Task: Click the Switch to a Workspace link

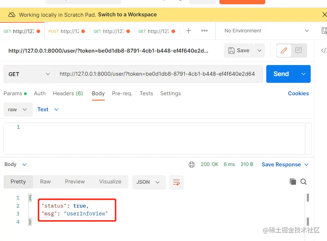Action: click(127, 15)
